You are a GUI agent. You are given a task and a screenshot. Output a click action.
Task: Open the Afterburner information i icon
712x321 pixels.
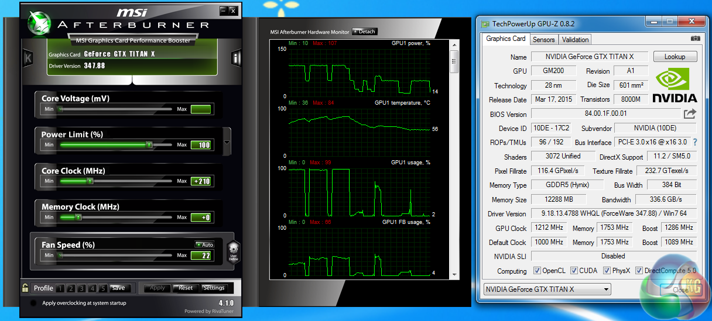(236, 58)
